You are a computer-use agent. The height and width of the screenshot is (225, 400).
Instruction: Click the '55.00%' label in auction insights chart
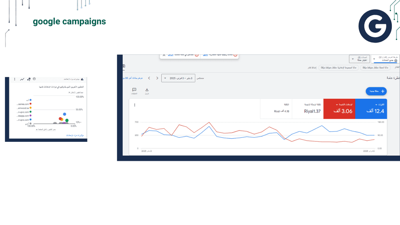pyautogui.click(x=79, y=109)
